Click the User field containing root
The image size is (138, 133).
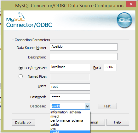pos(70,87)
